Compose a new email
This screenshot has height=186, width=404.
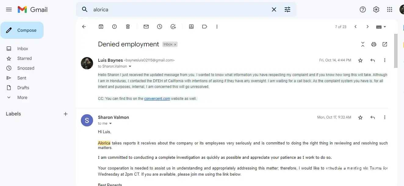22,30
